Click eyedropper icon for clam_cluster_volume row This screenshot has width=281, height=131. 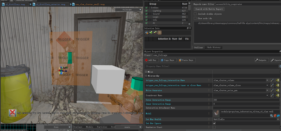click(x=272, y=80)
